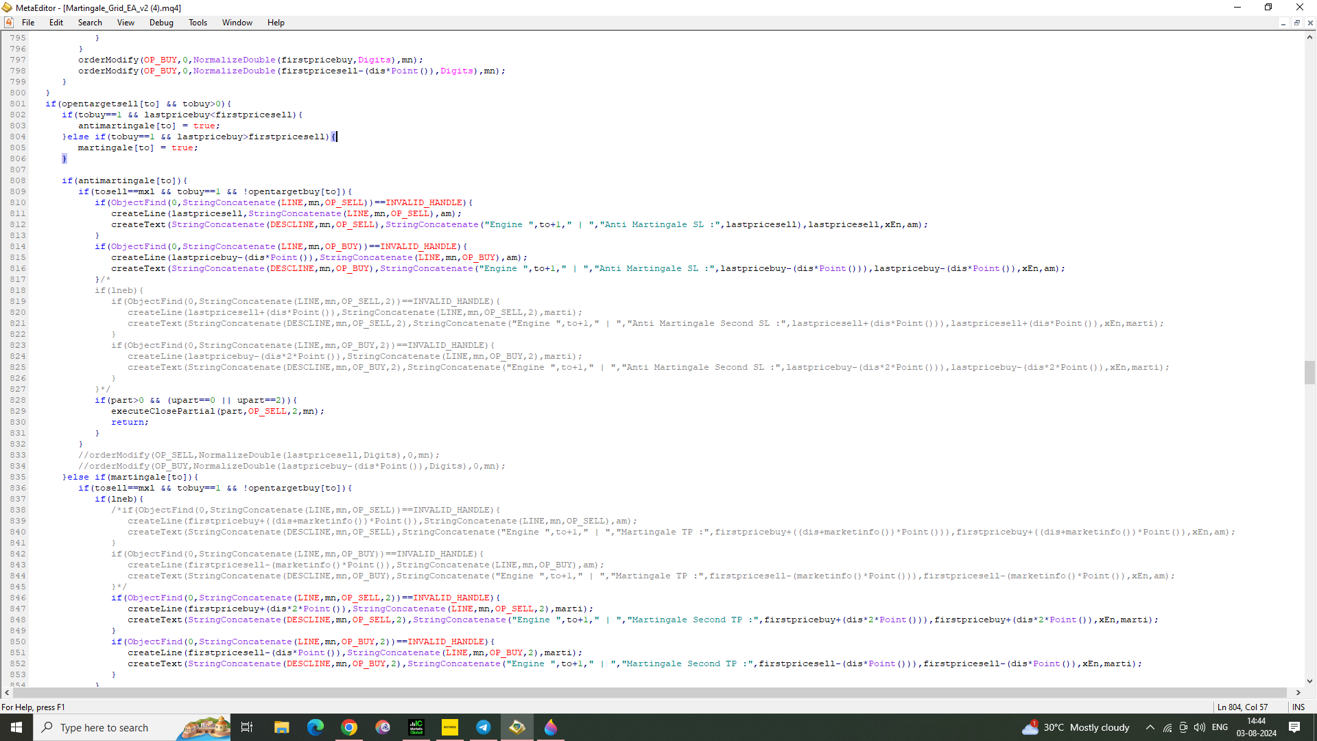Click the INS indicator in the status bar
The height and width of the screenshot is (741, 1317).
(1298, 707)
